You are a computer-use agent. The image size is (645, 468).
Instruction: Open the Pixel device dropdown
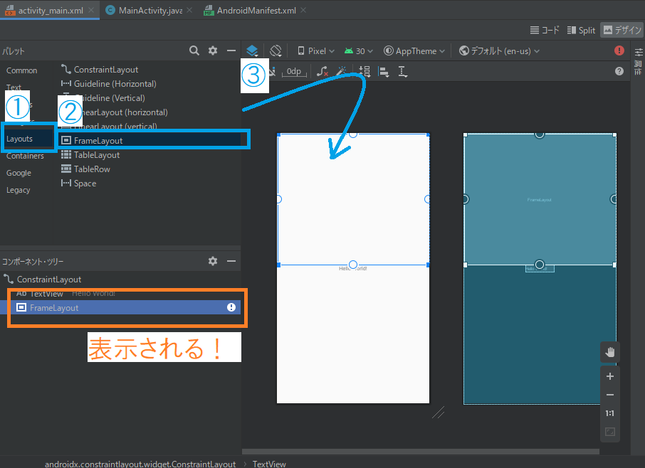(x=315, y=50)
